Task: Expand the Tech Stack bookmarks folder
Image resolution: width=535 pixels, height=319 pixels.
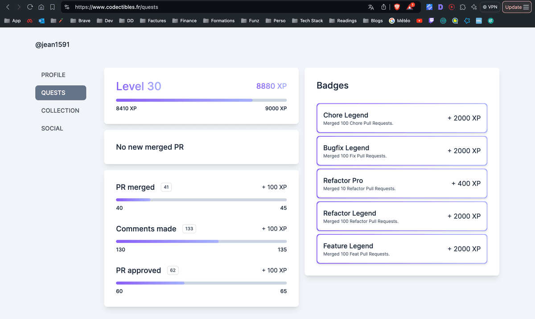Action: tap(307, 20)
